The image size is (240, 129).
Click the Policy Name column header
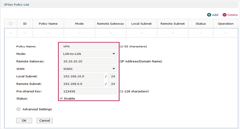pos(48,24)
